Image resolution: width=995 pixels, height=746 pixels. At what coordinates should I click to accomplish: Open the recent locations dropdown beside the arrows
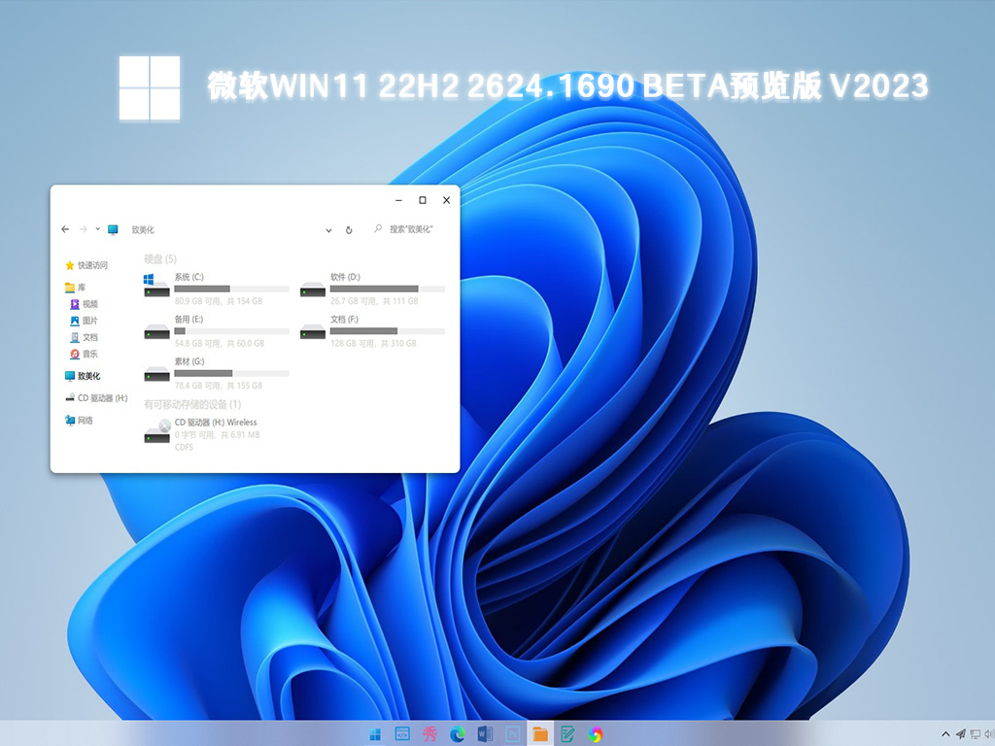click(x=97, y=229)
